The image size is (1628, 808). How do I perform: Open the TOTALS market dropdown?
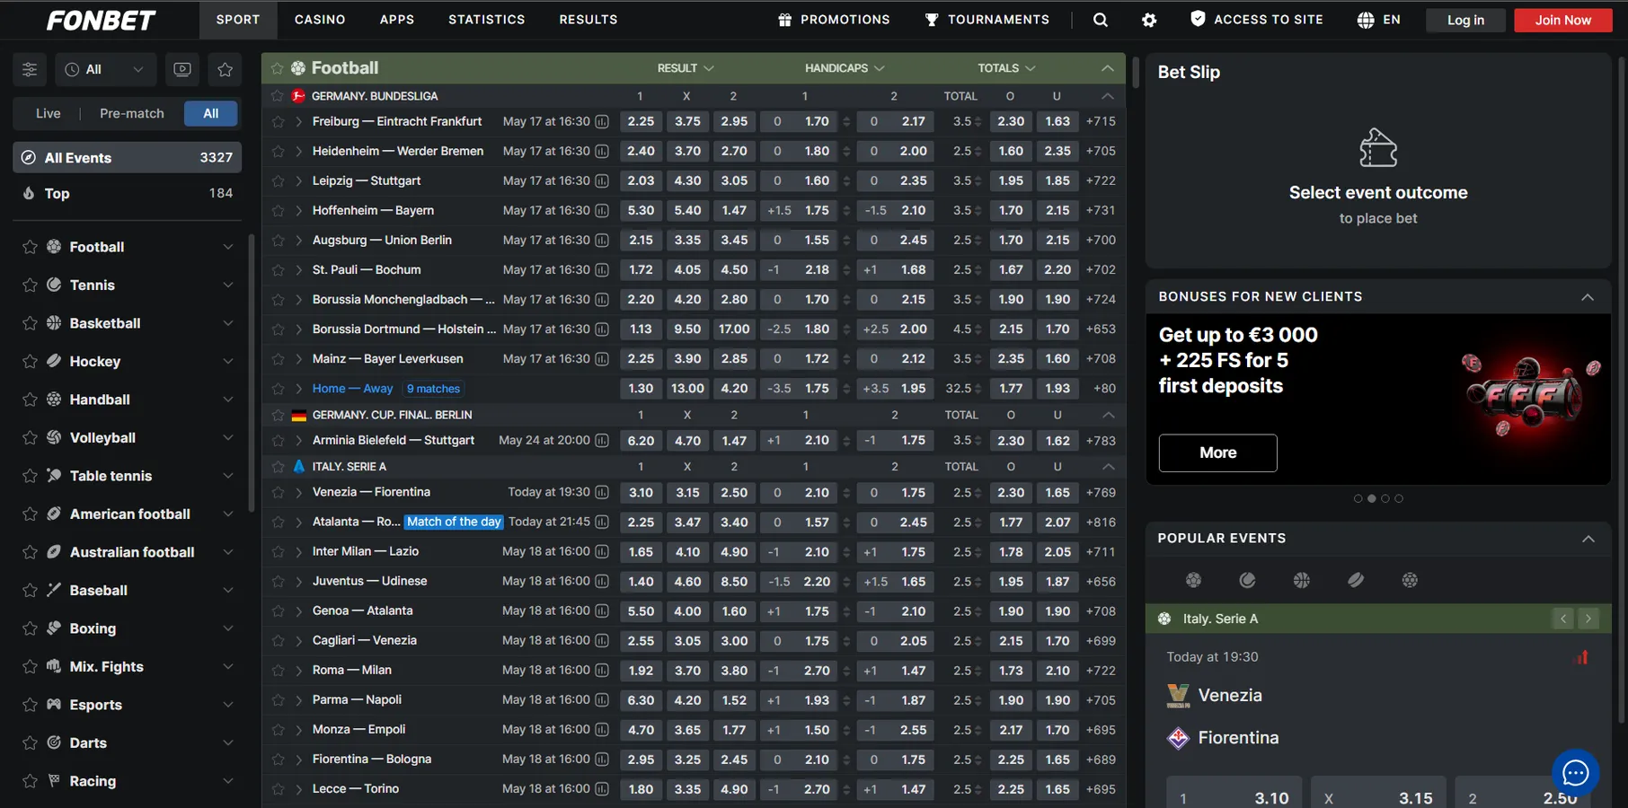point(1006,68)
